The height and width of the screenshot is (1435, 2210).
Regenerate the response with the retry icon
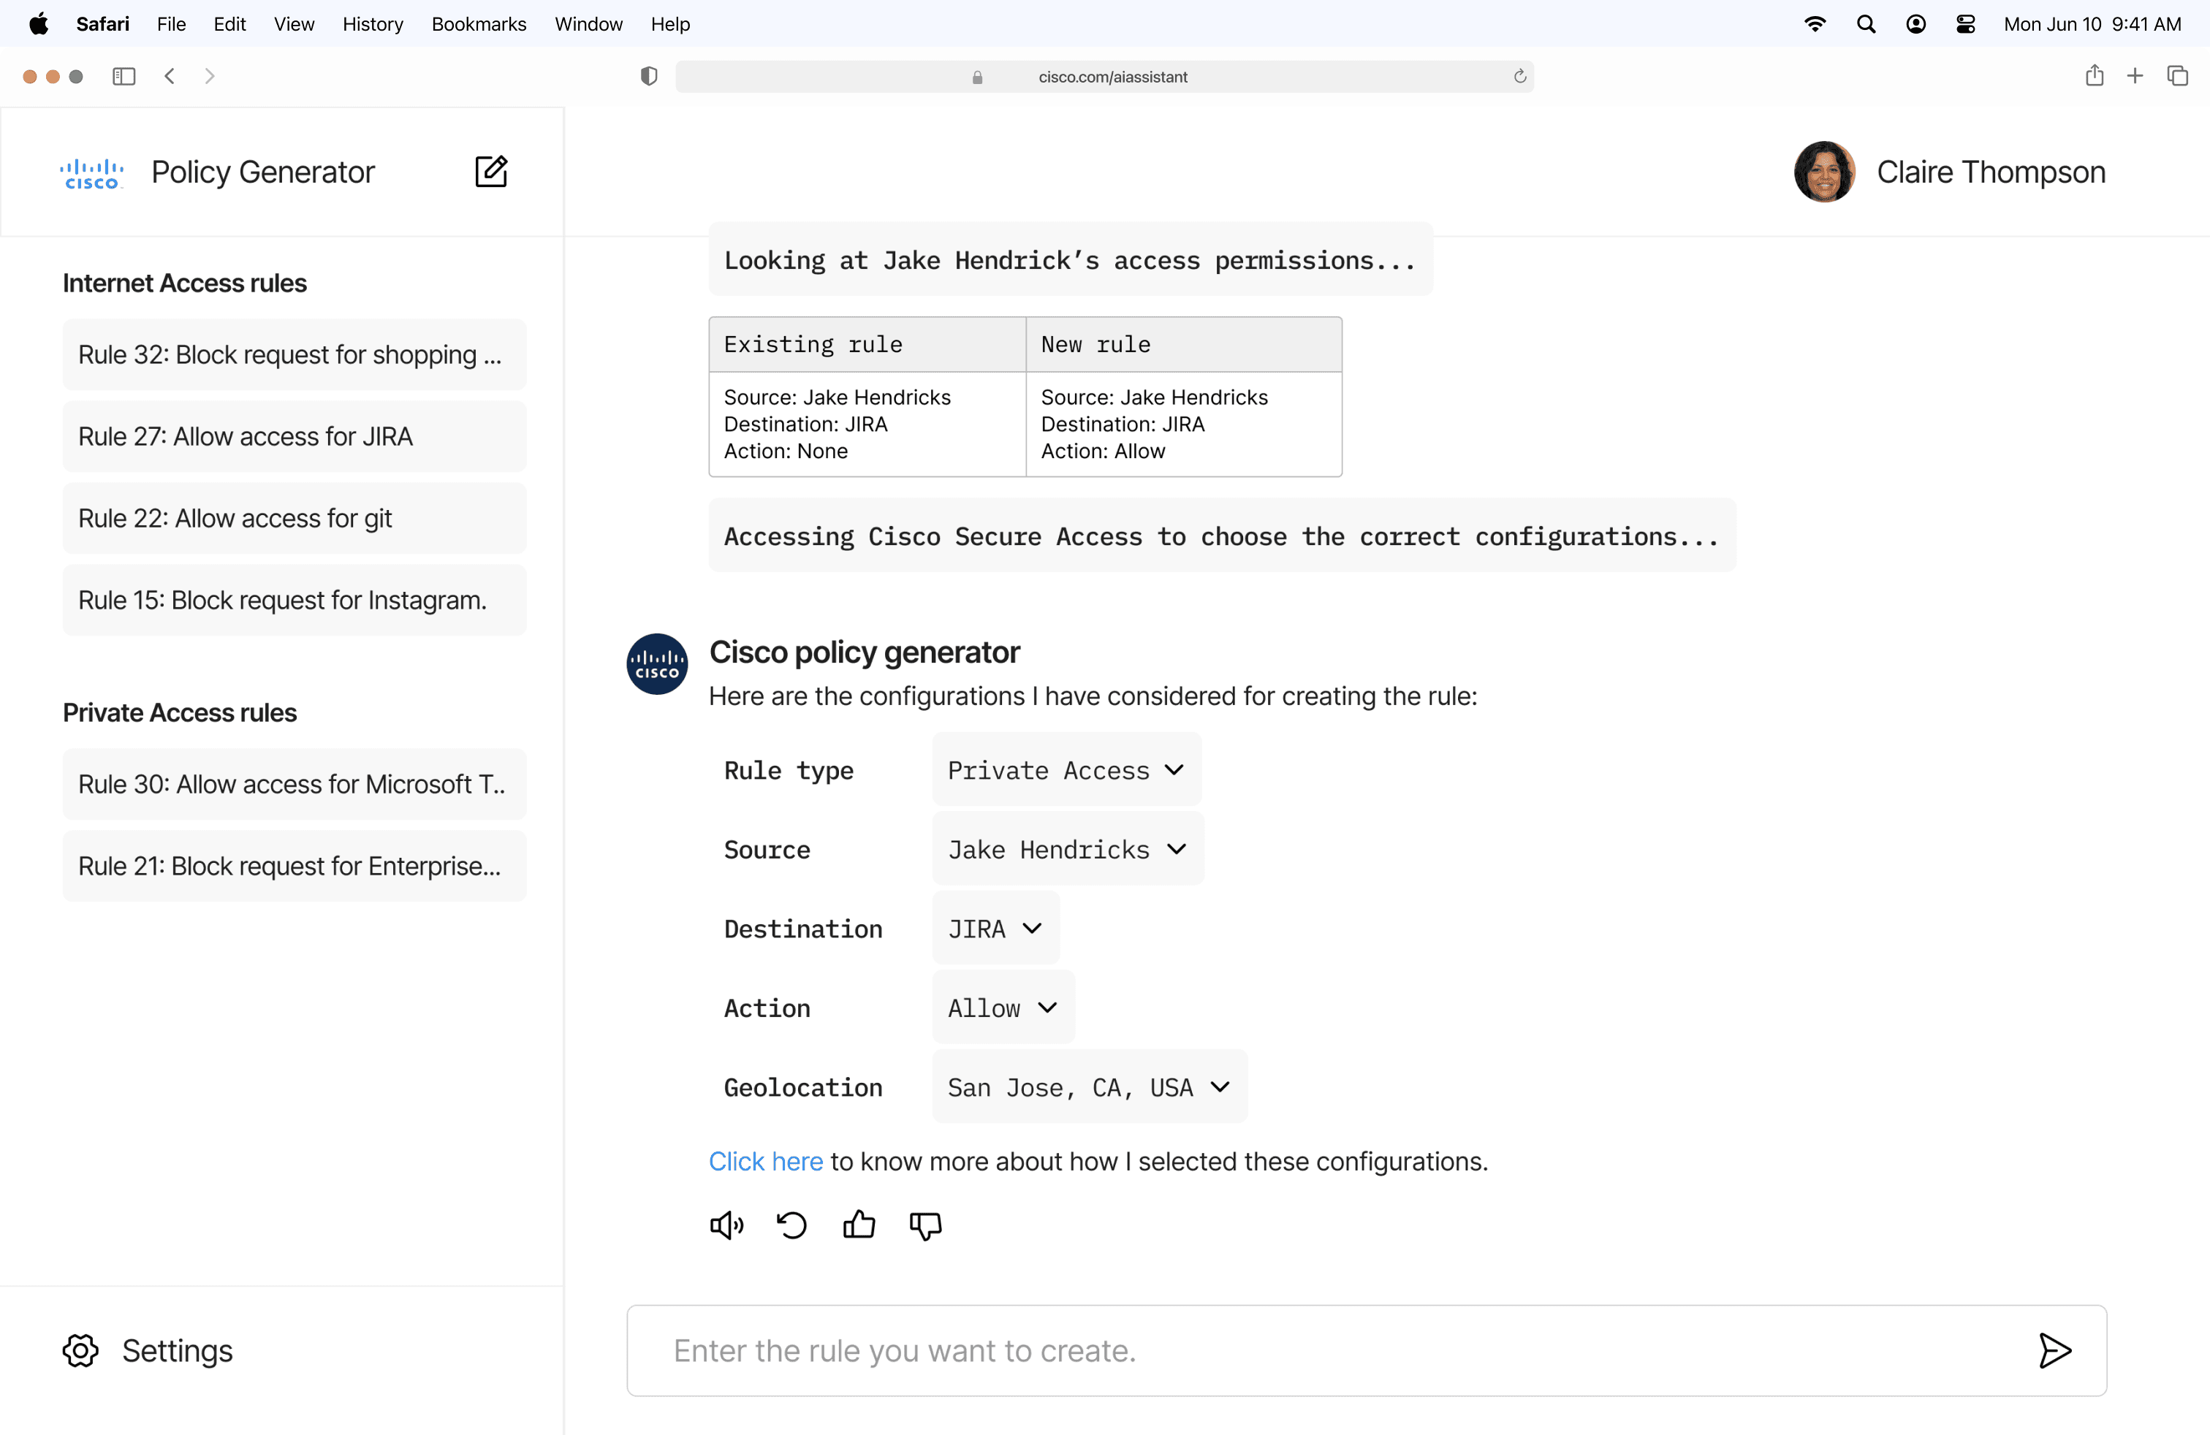(792, 1225)
